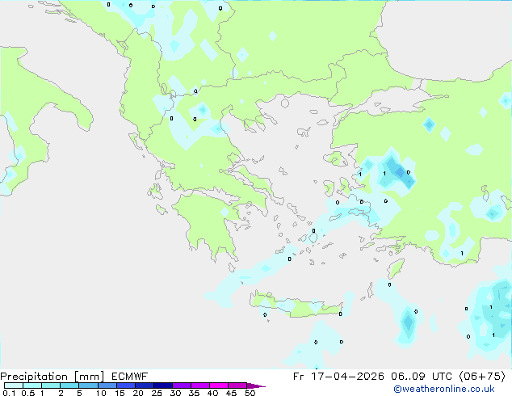Click the "Precipitation [mm]" title text
The image size is (512, 396).
coord(52,377)
